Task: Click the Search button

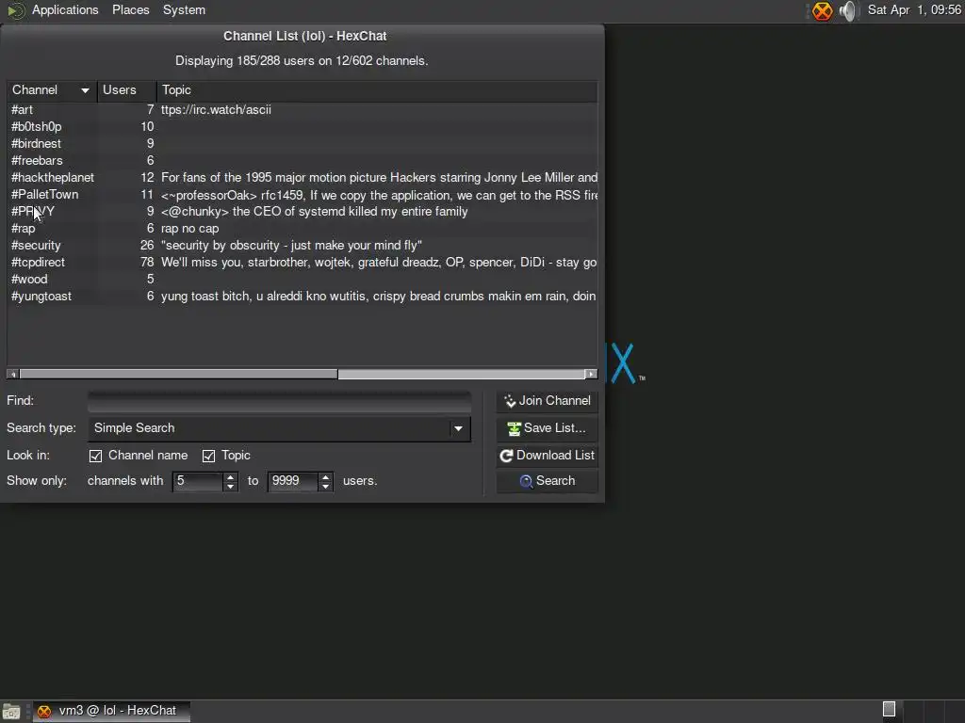Action: (547, 481)
